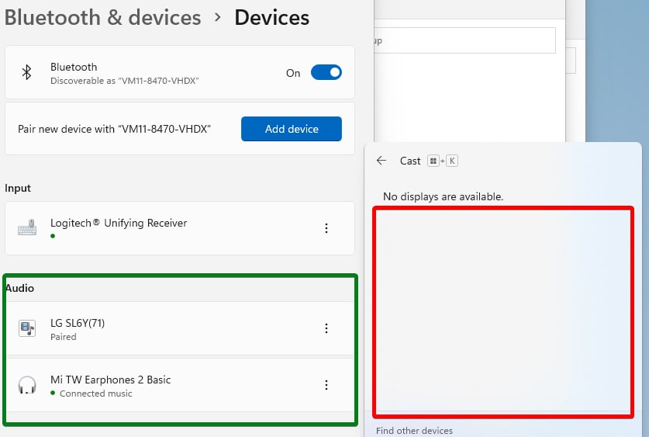The height and width of the screenshot is (437, 649).
Task: Select Mi TW Earphones 2 Basic name
Action: pos(111,380)
